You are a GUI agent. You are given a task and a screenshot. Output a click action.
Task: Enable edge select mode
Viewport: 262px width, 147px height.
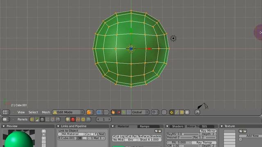tap(177, 112)
